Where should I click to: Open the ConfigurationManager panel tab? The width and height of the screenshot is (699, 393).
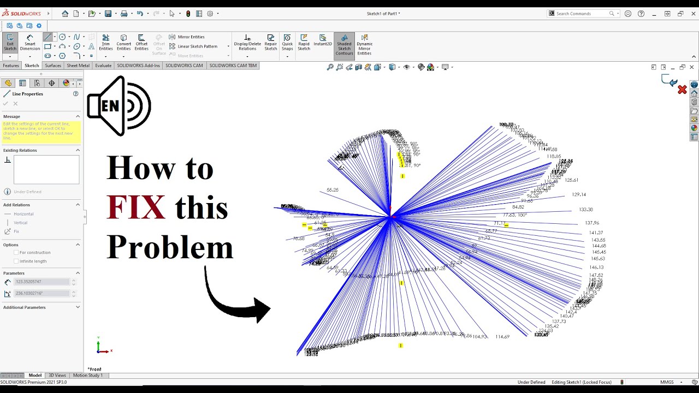37,83
